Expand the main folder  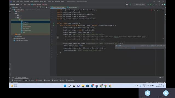16,16
